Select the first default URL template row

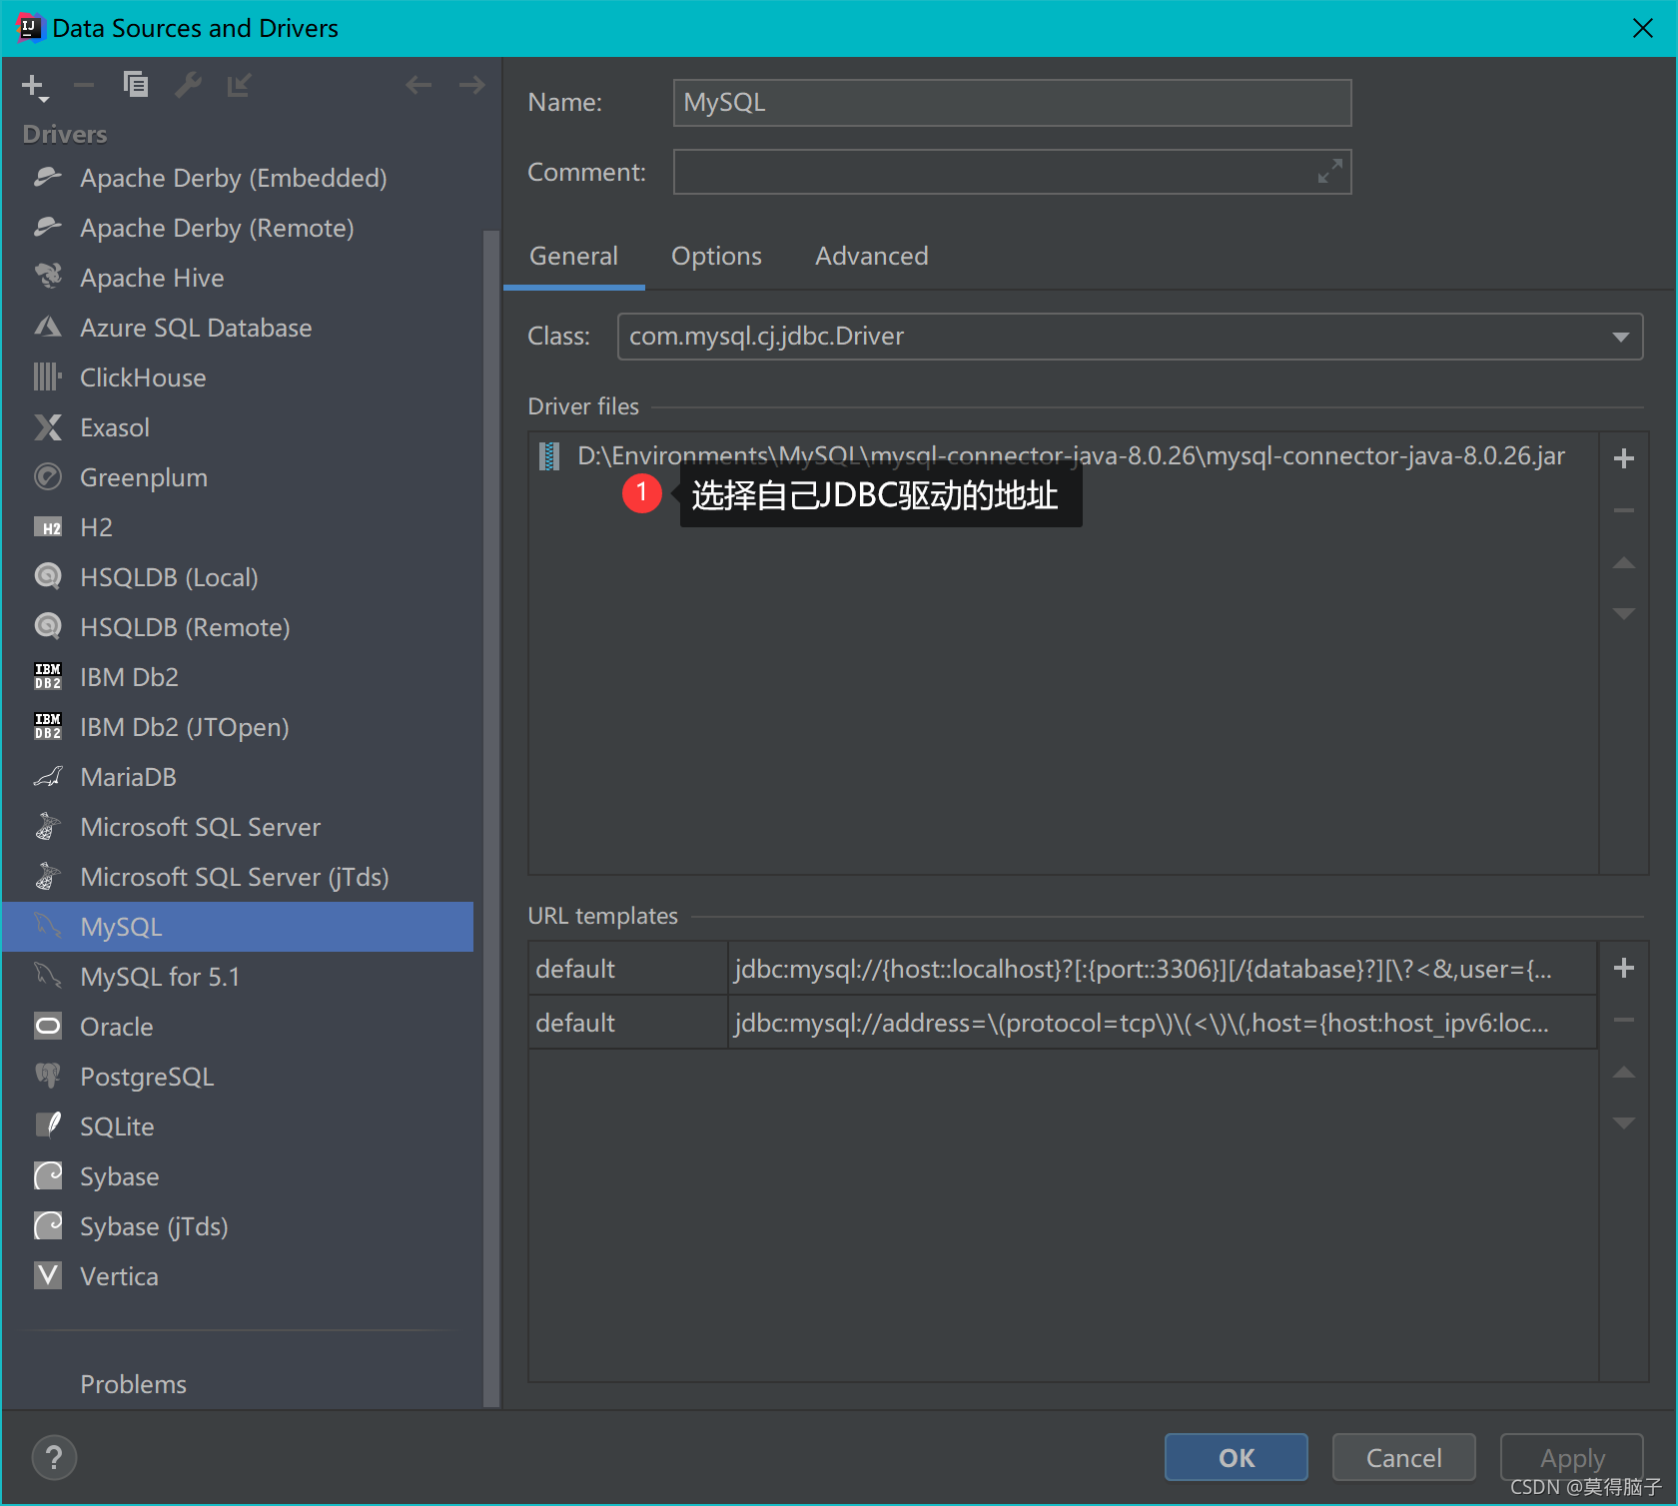pos(1063,969)
